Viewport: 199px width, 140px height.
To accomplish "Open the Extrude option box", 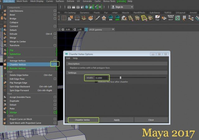I will [x=55, y=34].
